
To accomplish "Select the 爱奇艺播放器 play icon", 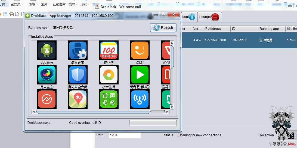I will coord(140,75).
